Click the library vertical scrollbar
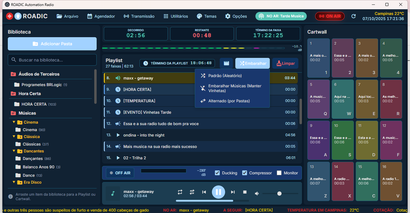The width and height of the screenshot is (410, 213). (95, 86)
